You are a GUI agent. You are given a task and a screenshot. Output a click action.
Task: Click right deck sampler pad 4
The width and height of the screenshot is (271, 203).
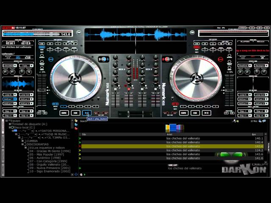(207, 107)
